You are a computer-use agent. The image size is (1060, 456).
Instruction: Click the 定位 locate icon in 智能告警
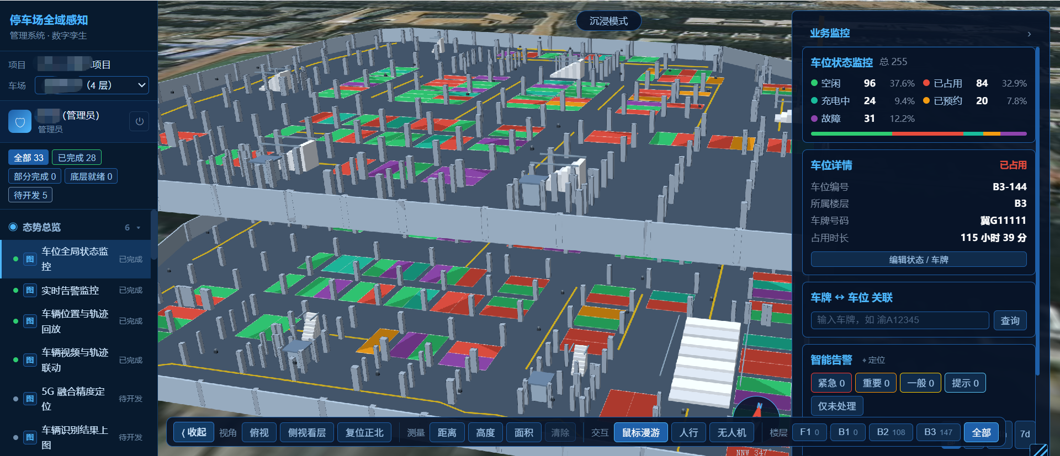coord(873,360)
